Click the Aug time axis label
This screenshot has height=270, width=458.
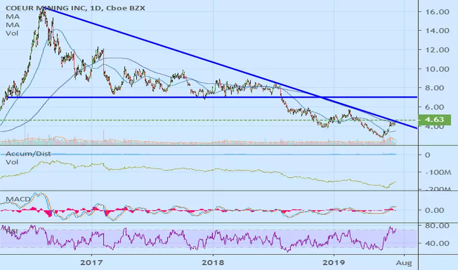point(404,263)
